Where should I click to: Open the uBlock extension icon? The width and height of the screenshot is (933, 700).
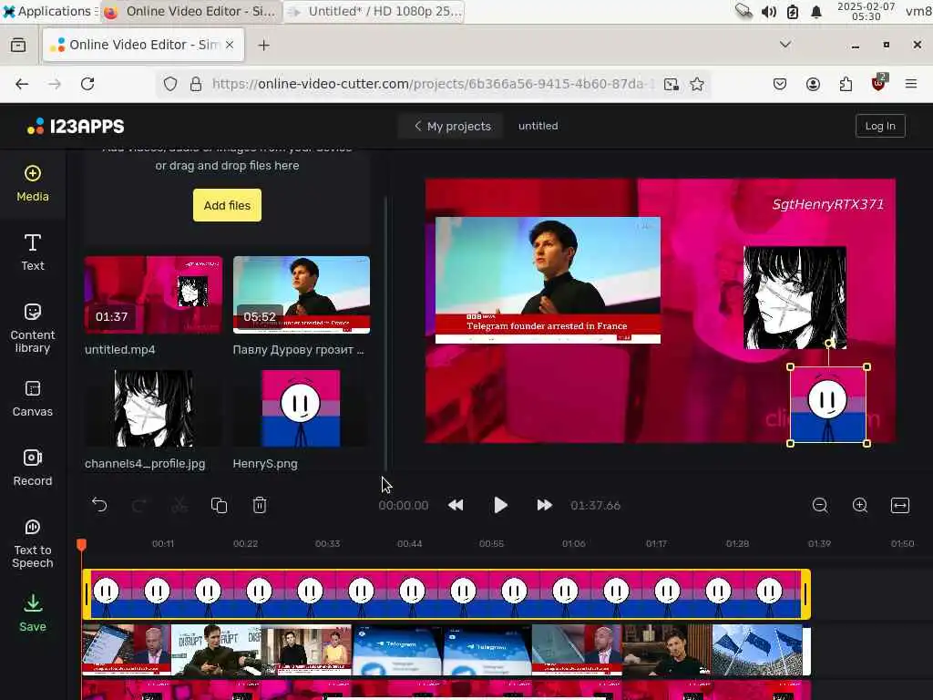tap(878, 83)
